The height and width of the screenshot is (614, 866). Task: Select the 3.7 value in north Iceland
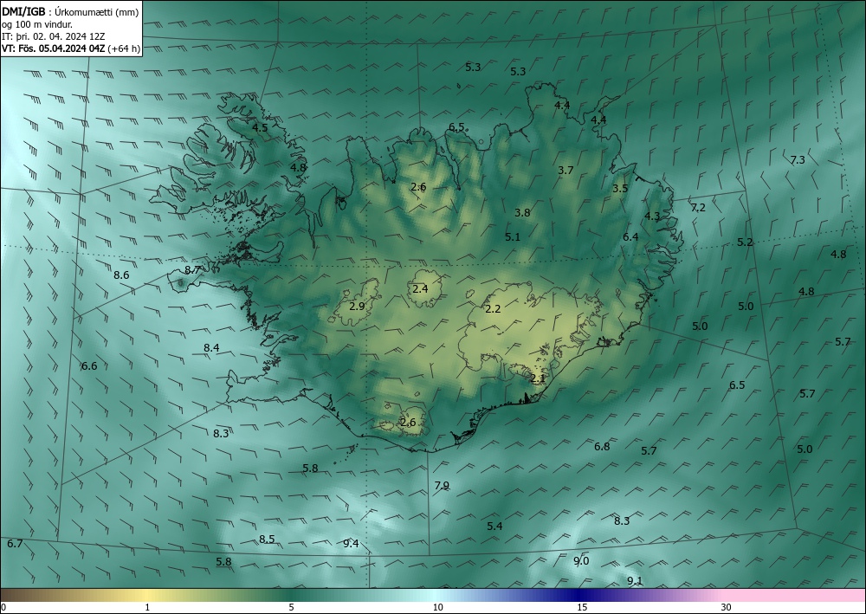[565, 170]
